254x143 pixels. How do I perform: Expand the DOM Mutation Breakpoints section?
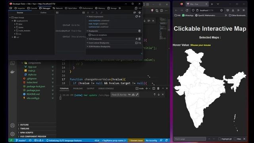87,46
